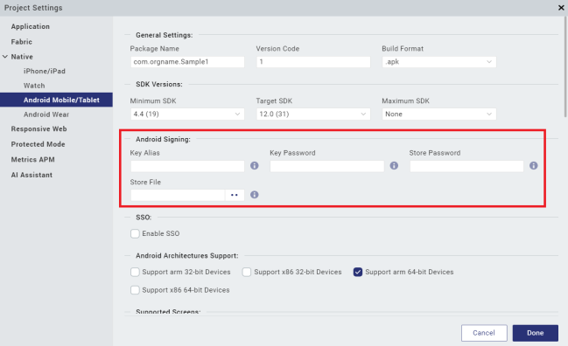Click the Key Alias info icon
Viewport: 568px width, 346px height.
(255, 166)
